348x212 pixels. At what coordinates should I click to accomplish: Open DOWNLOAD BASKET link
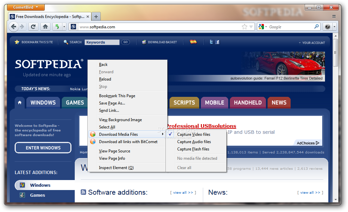[x=159, y=42]
